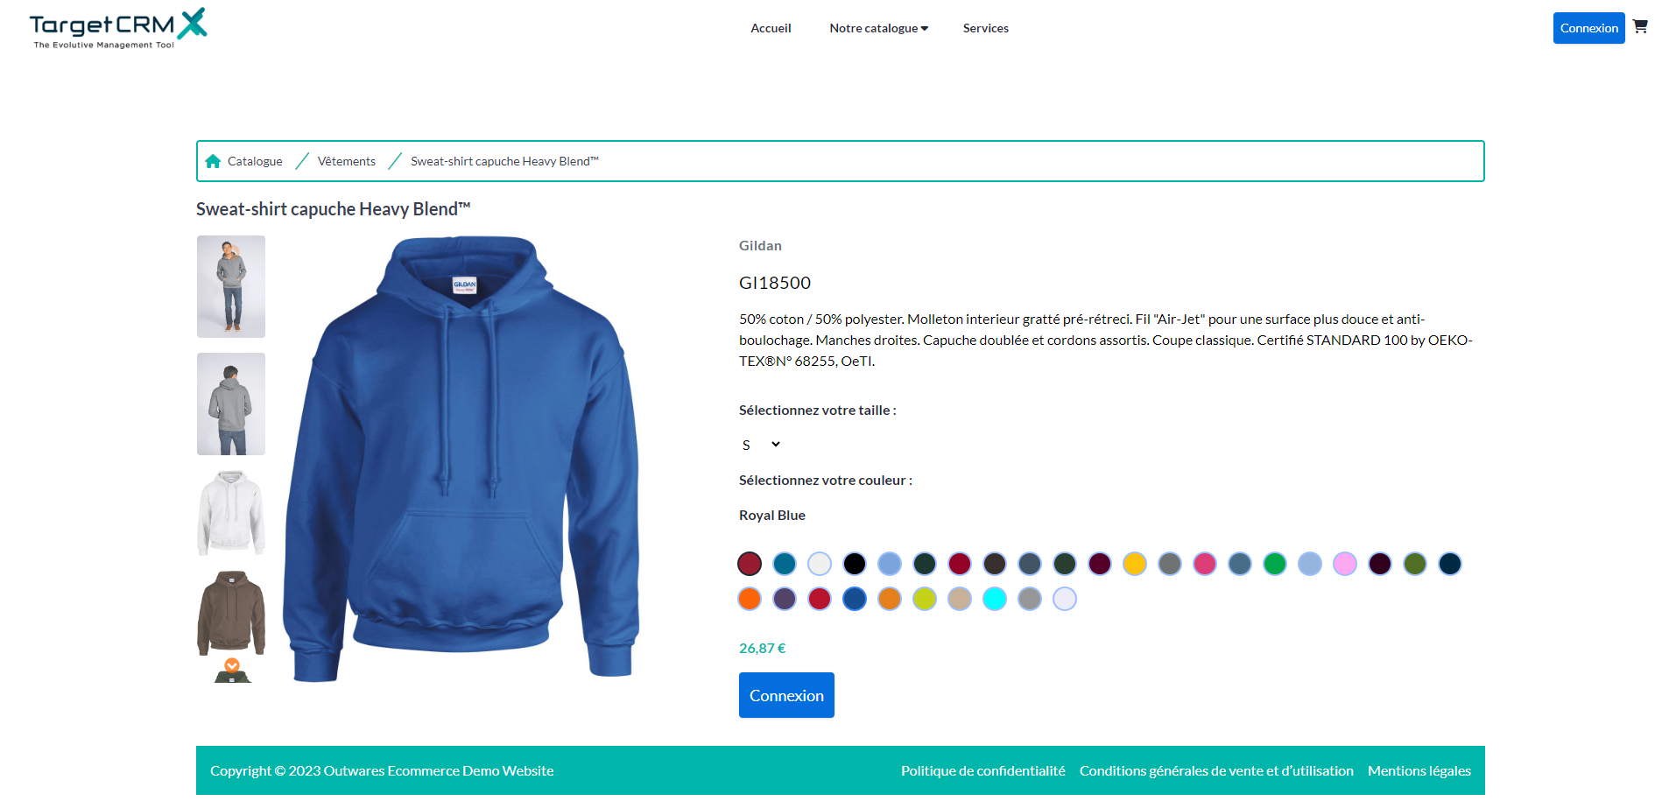Click the TargetCRM X logo
The width and height of the screenshot is (1669, 808).
[x=118, y=28]
